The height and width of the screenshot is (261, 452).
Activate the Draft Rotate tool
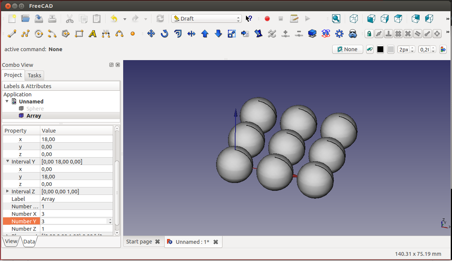coord(164,34)
